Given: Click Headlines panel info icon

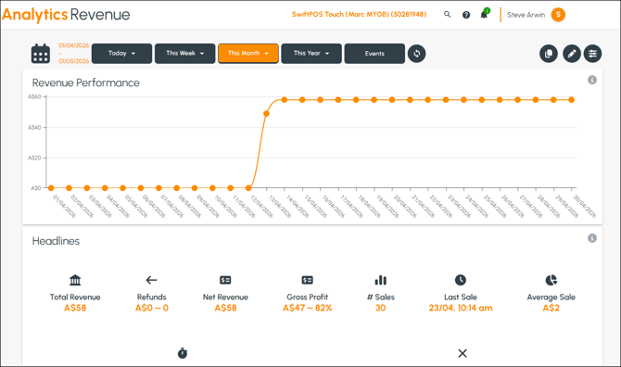Looking at the screenshot, I should click(592, 238).
